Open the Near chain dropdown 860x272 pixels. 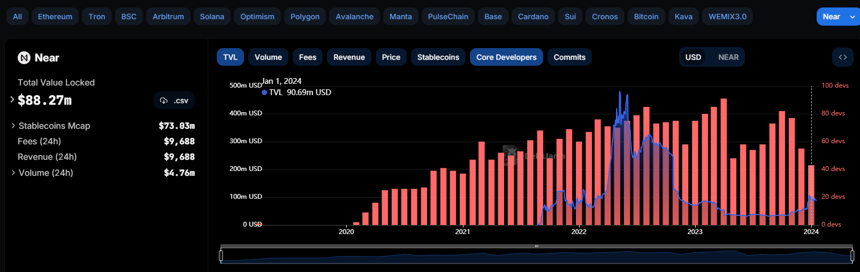(x=838, y=17)
